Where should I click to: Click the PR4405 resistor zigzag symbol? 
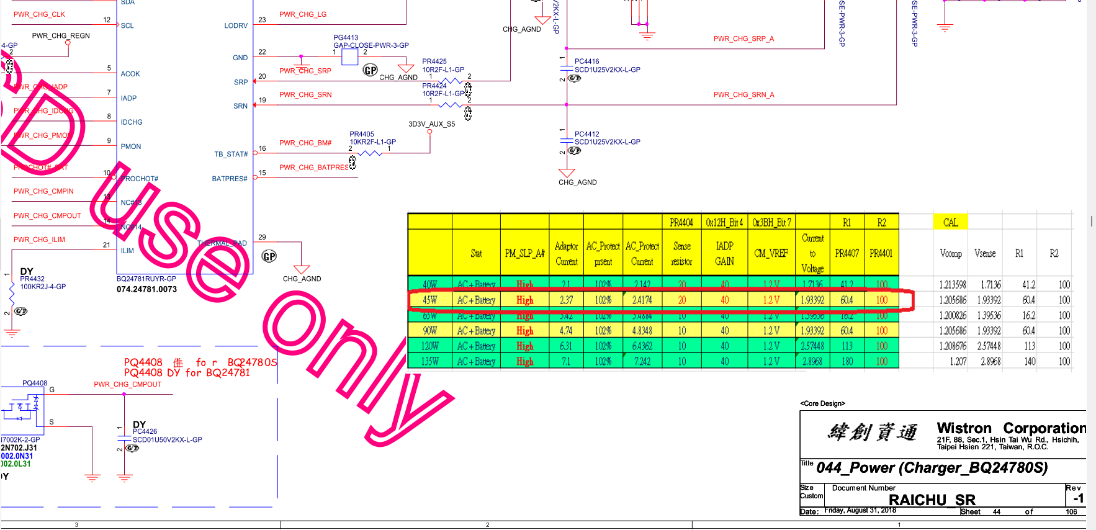click(x=370, y=153)
